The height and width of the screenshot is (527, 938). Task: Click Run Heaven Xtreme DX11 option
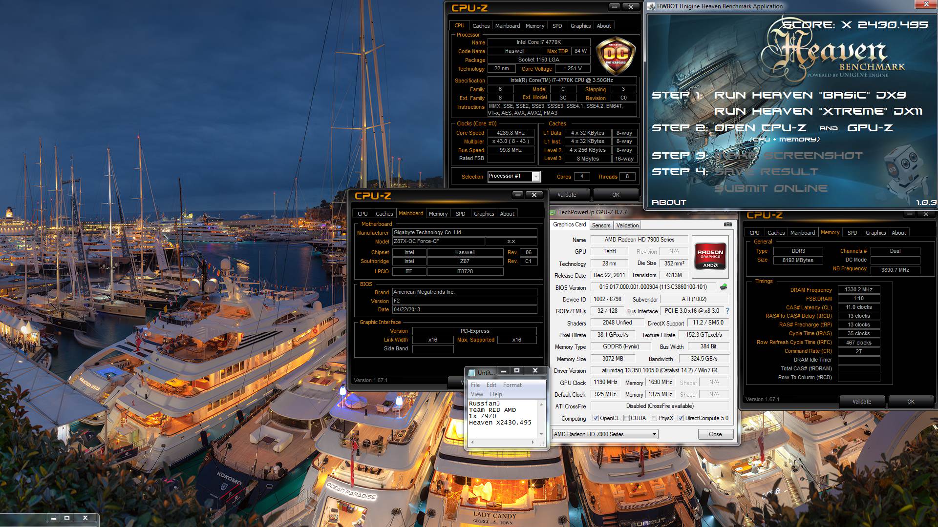[x=818, y=111]
